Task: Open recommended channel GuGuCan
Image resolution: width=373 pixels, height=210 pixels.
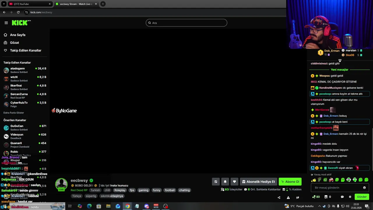Action: 25,128
